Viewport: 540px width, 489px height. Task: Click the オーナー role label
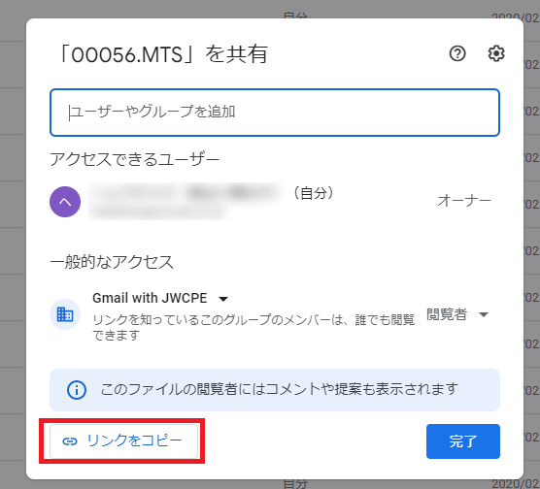pyautogui.click(x=464, y=201)
